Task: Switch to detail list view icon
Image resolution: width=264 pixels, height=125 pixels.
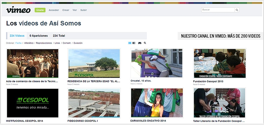Action: pyautogui.click(x=134, y=43)
